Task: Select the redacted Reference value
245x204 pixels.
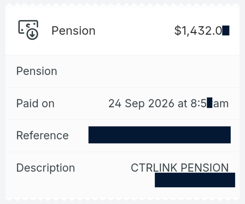Action: point(160,135)
